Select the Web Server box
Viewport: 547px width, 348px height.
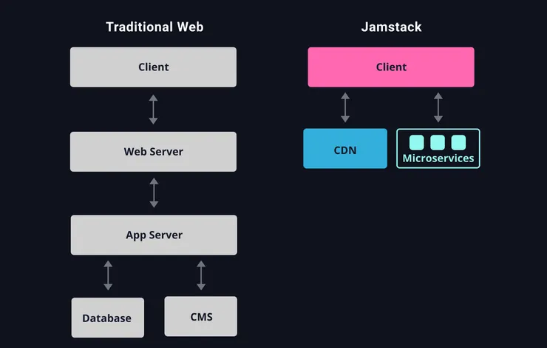click(153, 152)
